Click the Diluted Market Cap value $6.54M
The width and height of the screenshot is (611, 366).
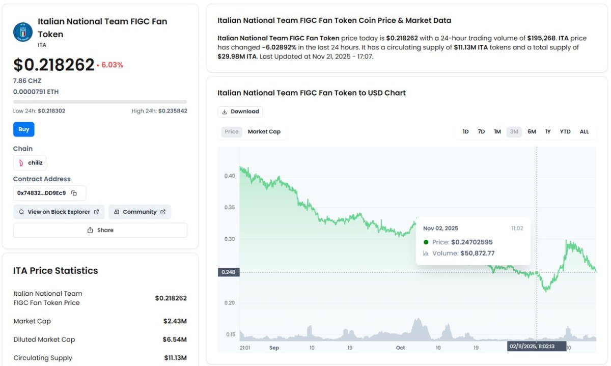[x=176, y=340]
